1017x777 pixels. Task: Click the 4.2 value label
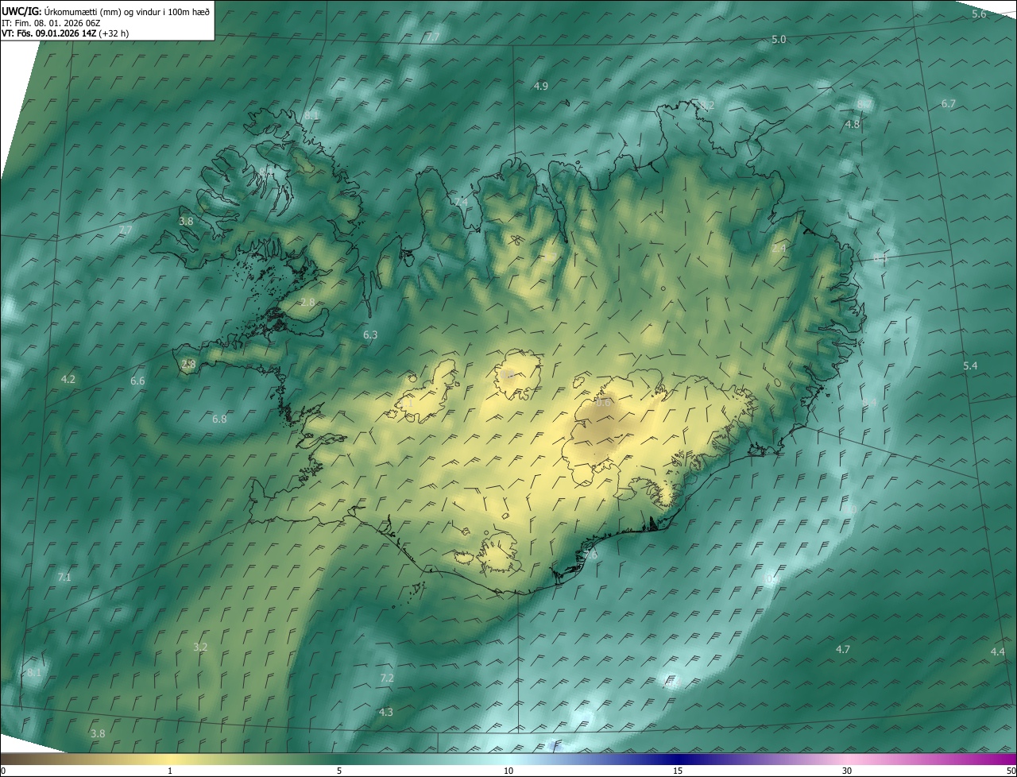pos(68,380)
